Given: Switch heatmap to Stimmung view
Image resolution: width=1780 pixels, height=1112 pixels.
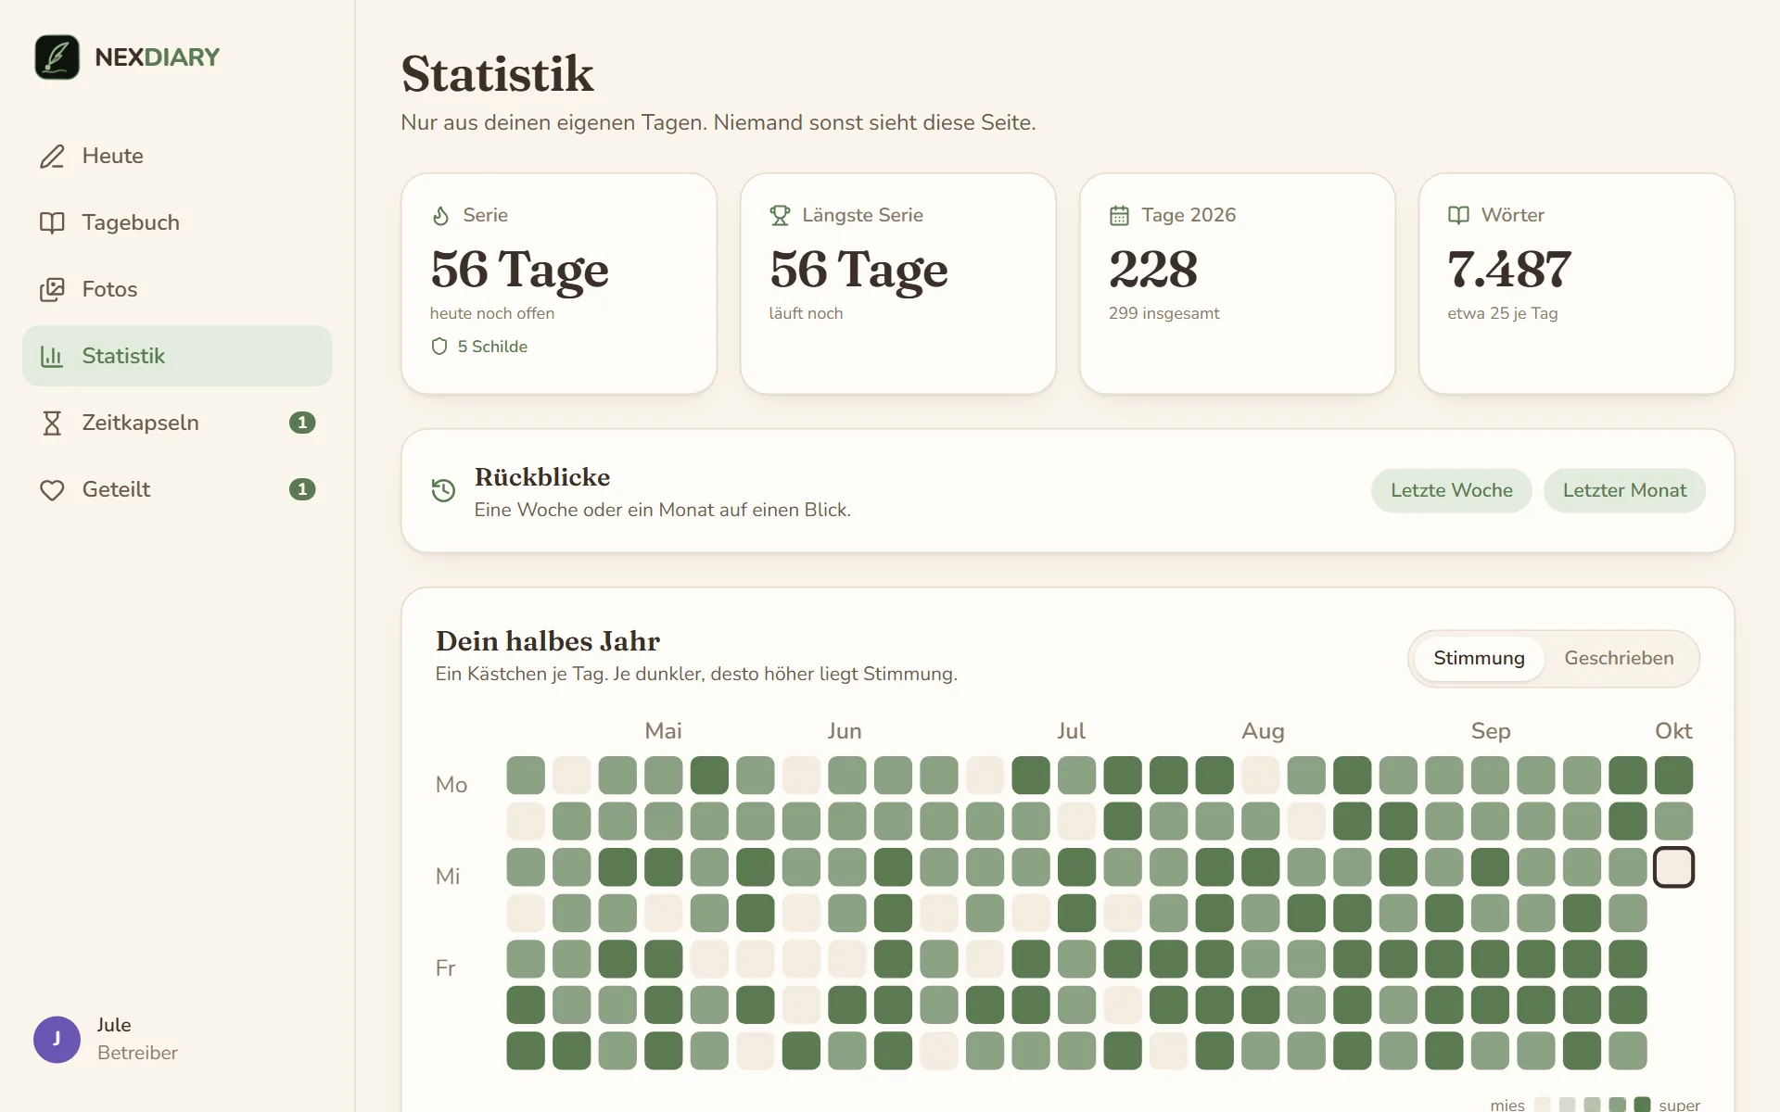Looking at the screenshot, I should 1479,658.
